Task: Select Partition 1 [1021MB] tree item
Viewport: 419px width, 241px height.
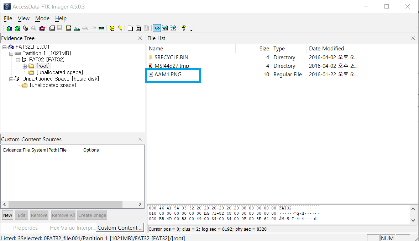Action: (47, 53)
